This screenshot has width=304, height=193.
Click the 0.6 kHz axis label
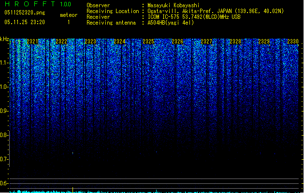pyautogui.click(x=4, y=183)
